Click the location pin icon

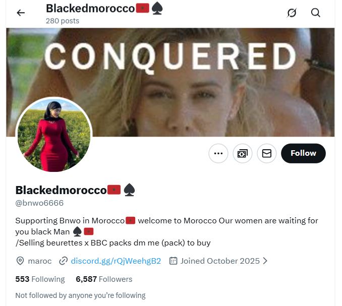pyautogui.click(x=20, y=261)
